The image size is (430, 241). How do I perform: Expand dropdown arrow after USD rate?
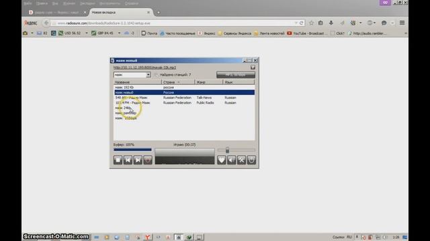click(x=87, y=33)
